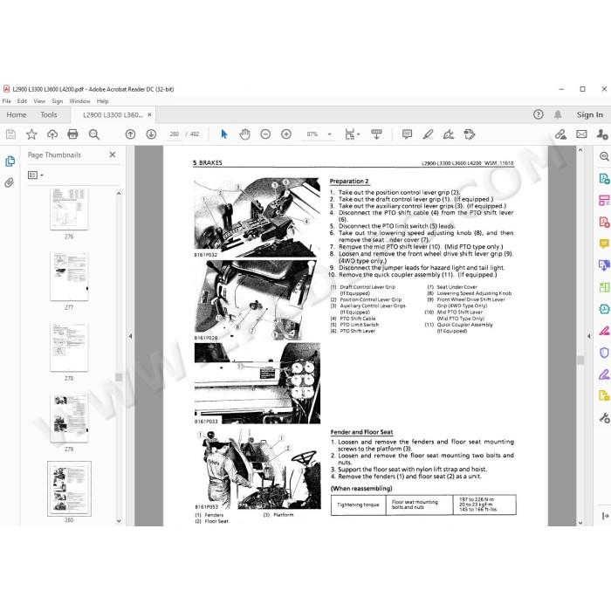This screenshot has width=611, height=611.
Task: Expand right tools pane arrow
Action: click(x=589, y=336)
